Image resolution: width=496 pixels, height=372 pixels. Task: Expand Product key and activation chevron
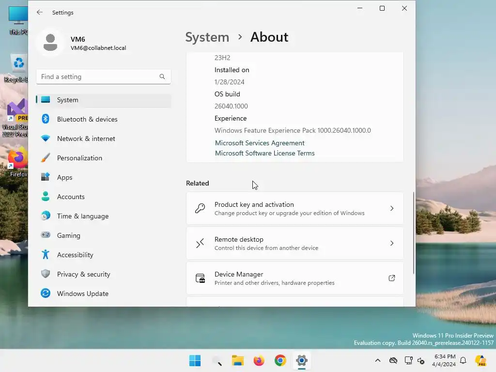click(391, 208)
